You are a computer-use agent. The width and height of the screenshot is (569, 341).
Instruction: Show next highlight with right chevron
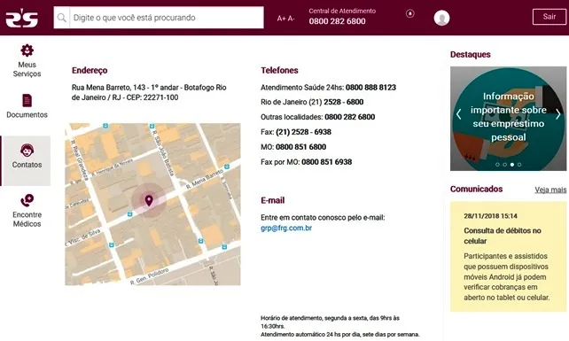[558, 114]
